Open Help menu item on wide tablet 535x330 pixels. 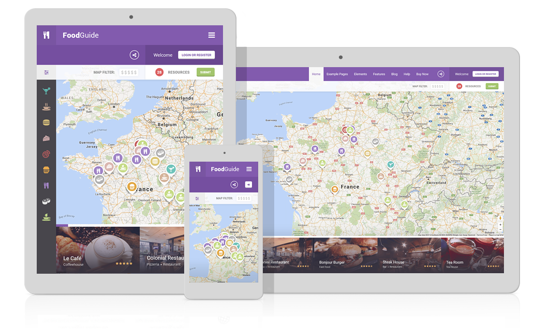click(x=407, y=74)
